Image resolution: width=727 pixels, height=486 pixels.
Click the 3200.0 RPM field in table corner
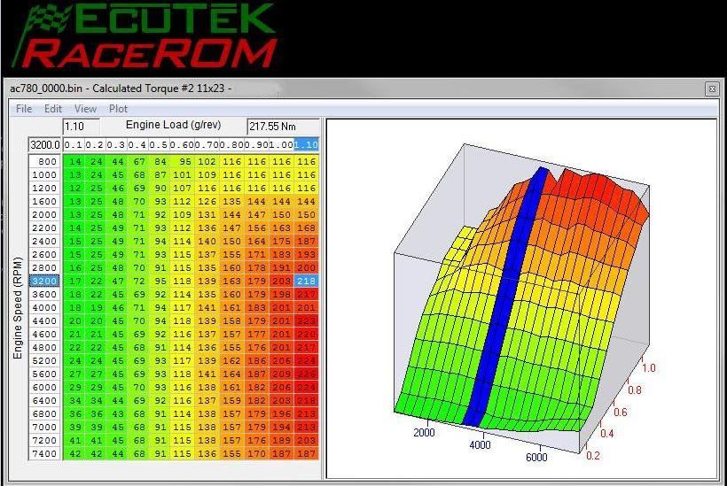pyautogui.click(x=44, y=144)
